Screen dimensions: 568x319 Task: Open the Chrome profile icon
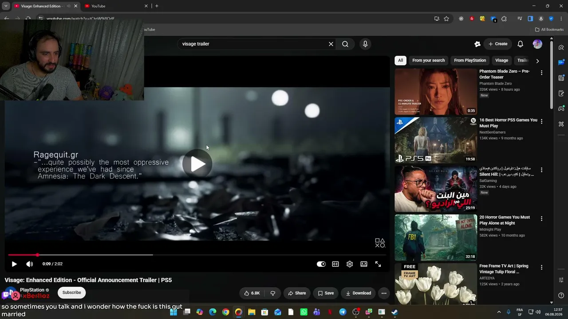click(x=541, y=19)
